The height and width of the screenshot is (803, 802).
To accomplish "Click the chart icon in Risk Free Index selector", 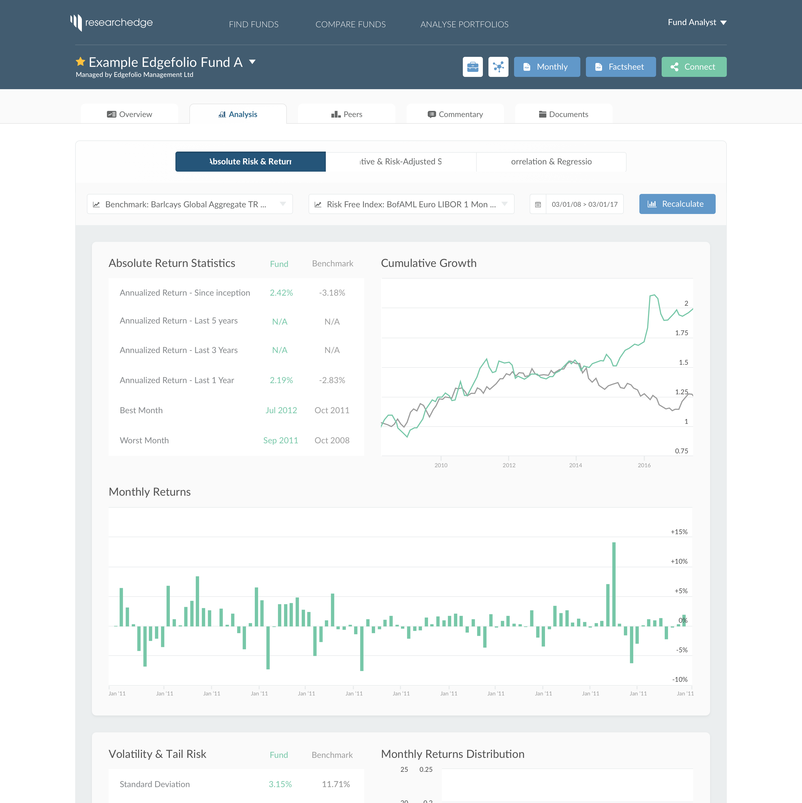I will pyautogui.click(x=318, y=205).
